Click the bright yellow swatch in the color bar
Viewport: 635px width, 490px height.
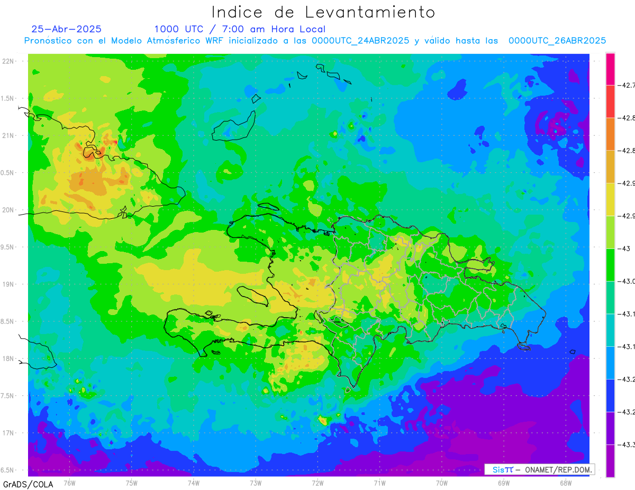tap(610, 199)
